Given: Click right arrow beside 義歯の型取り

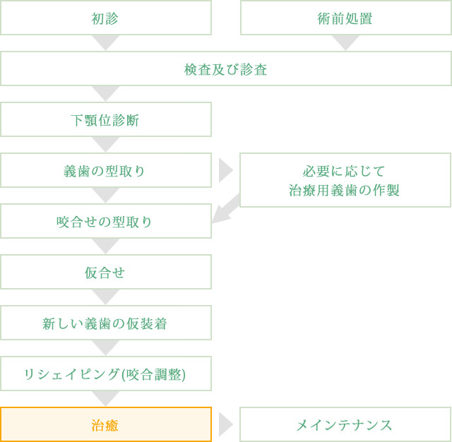Looking at the screenshot, I should pos(226,170).
